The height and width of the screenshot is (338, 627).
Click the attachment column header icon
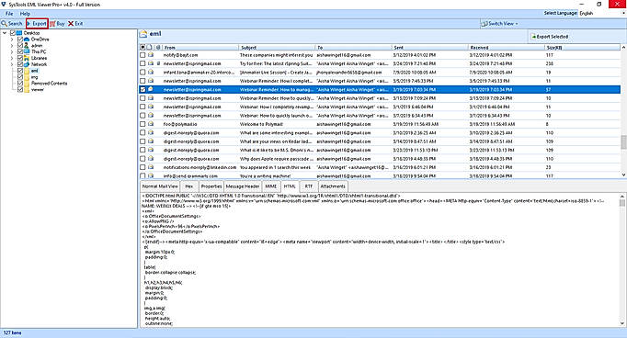(158, 47)
